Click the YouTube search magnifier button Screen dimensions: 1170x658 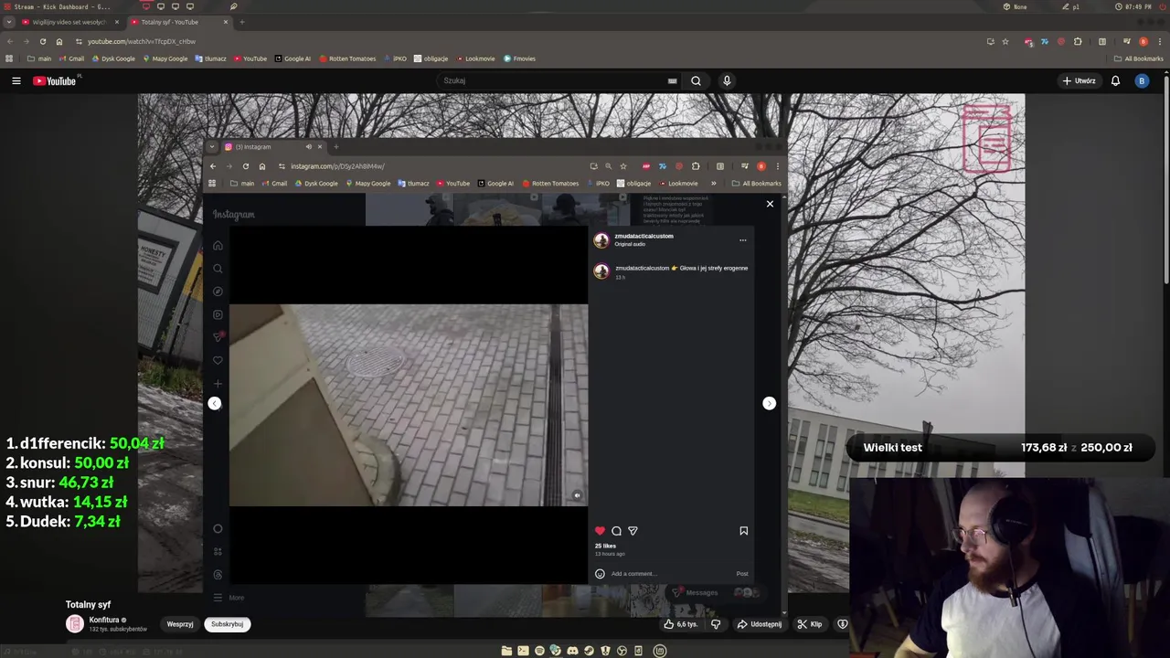tap(696, 80)
